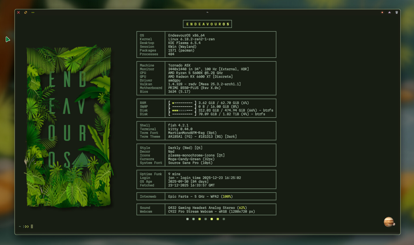Click the BIOS value "3634 (5.17)"
The height and width of the screenshot is (245, 414).
point(179,92)
